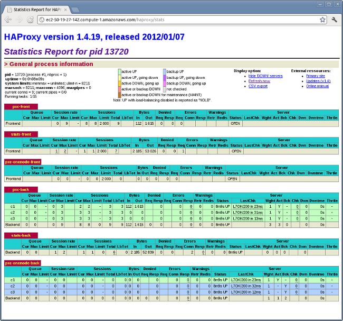This screenshot has height=321, width=343.
Task: Open the Primary site link
Action: (x=316, y=76)
